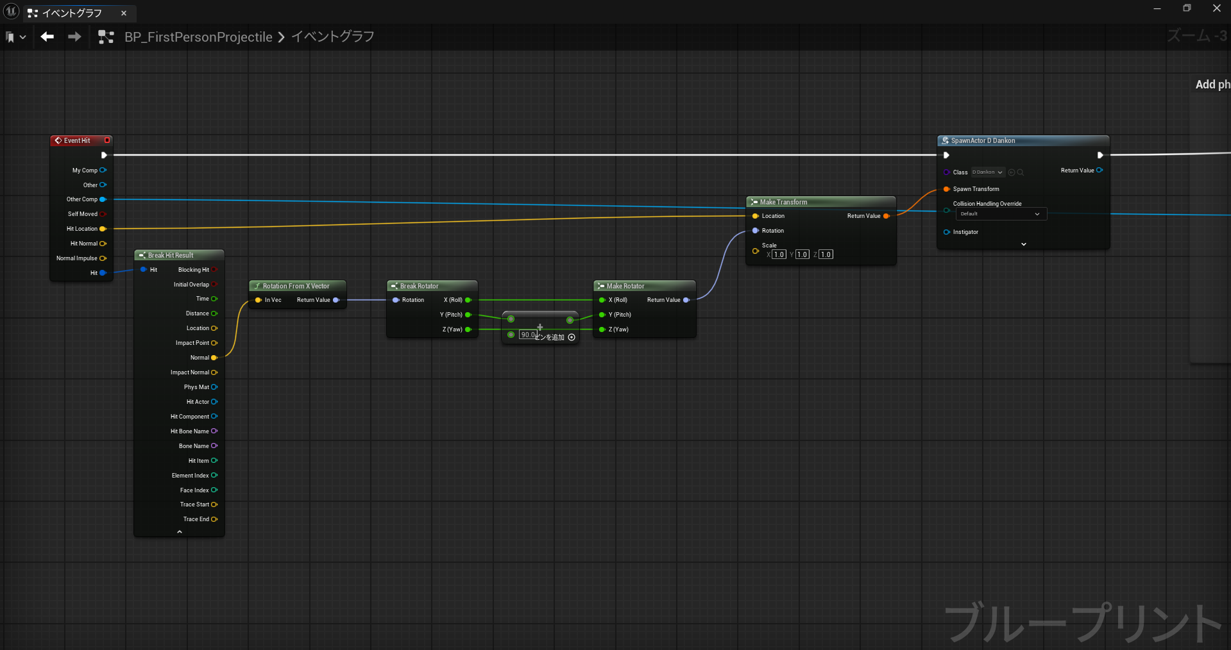Click the Initial Overlap output pin

214,285
